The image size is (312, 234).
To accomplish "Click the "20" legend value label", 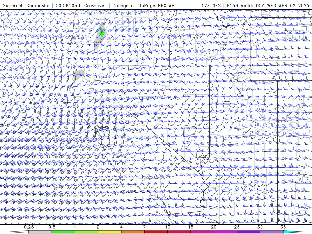I will [214, 227].
